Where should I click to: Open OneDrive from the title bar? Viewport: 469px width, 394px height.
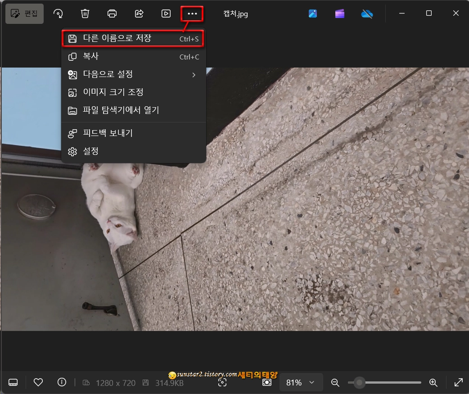click(367, 14)
